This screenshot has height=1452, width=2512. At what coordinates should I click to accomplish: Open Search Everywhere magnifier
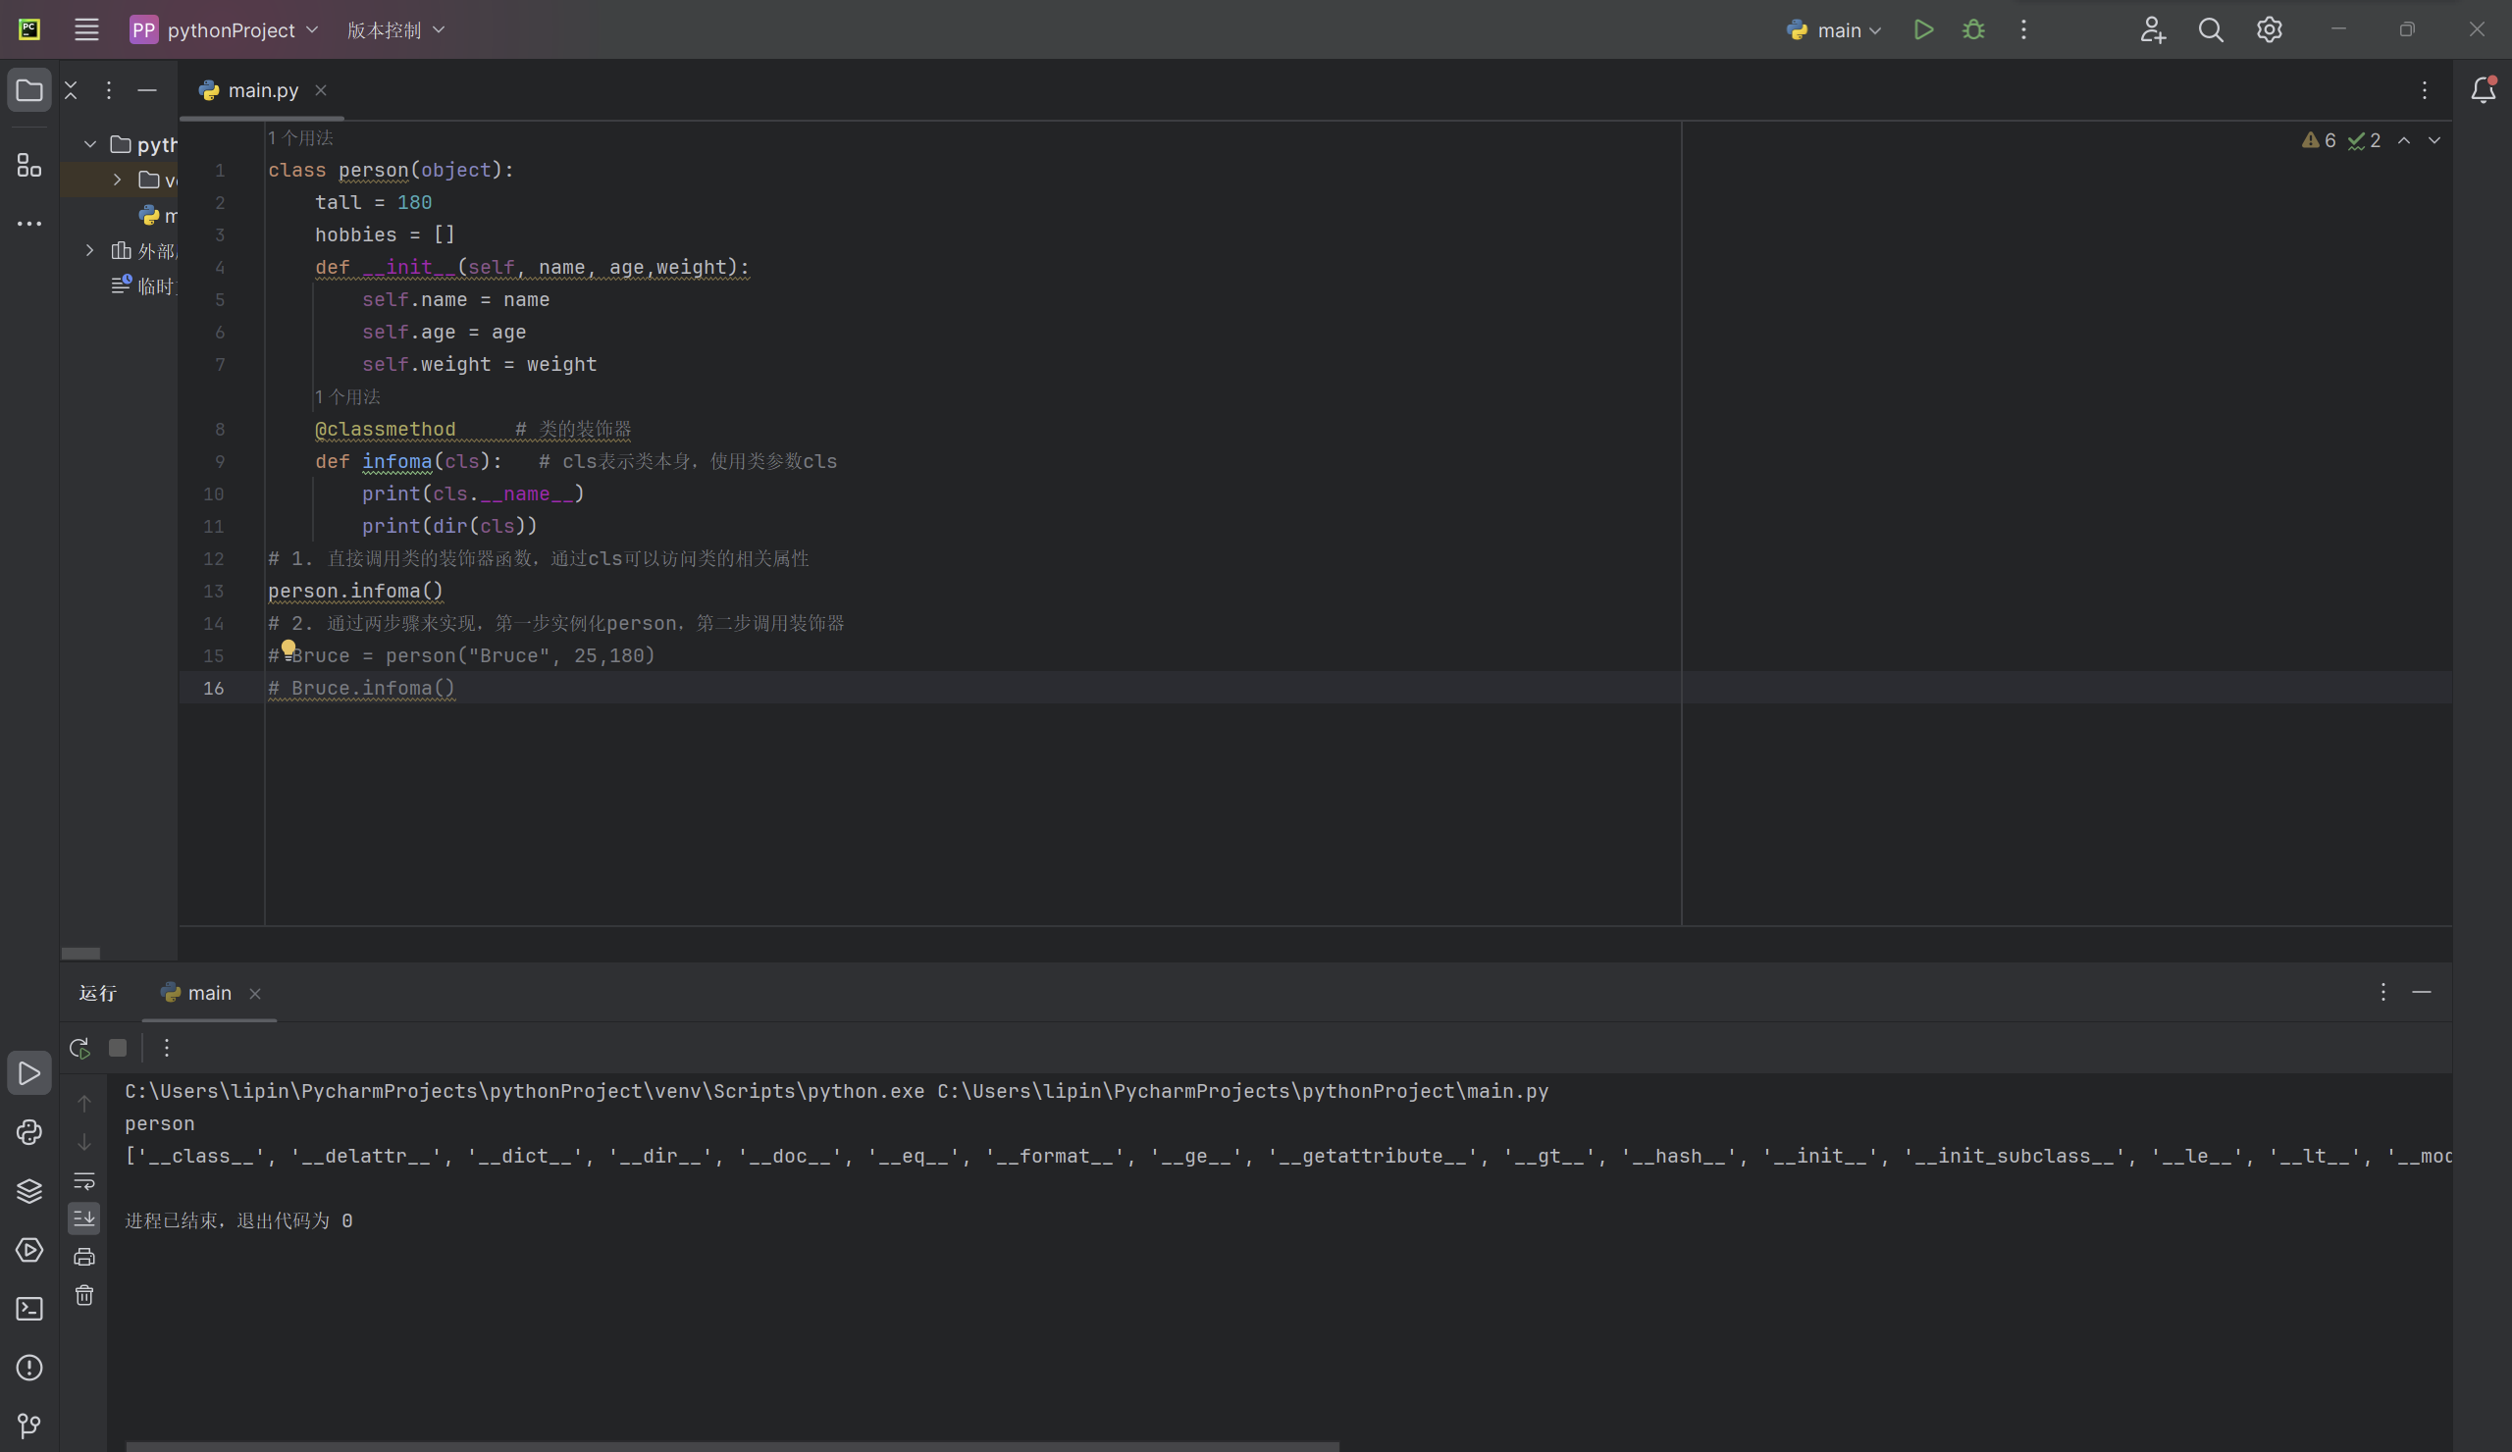click(2211, 29)
